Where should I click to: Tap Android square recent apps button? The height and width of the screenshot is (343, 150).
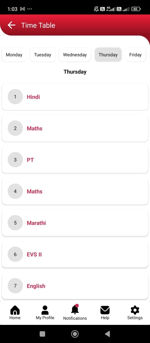[42, 334]
